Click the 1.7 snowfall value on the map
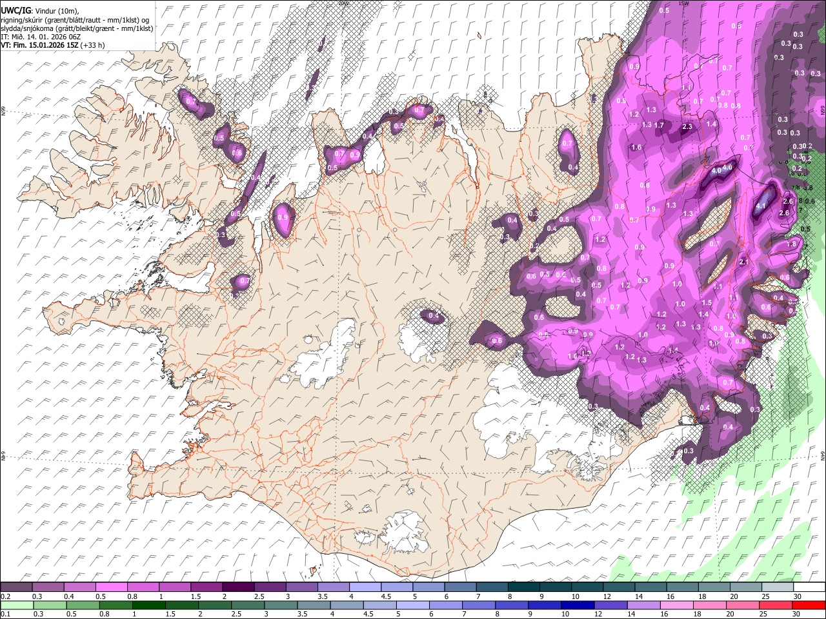Viewport: 826px width, 619px height. [659, 125]
